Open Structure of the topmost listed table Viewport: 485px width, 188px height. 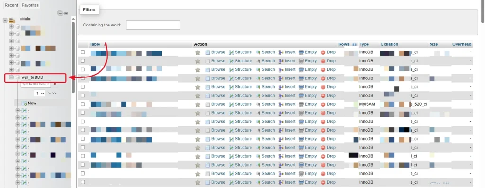pyautogui.click(x=240, y=52)
